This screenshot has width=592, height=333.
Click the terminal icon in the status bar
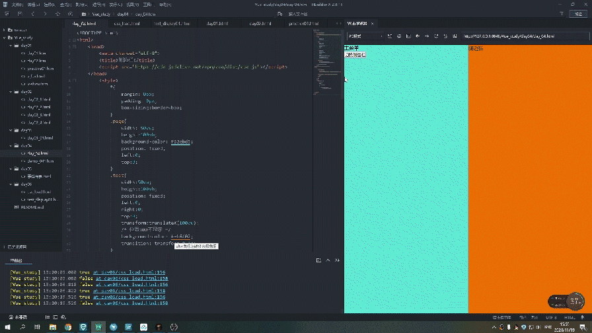(x=55, y=317)
